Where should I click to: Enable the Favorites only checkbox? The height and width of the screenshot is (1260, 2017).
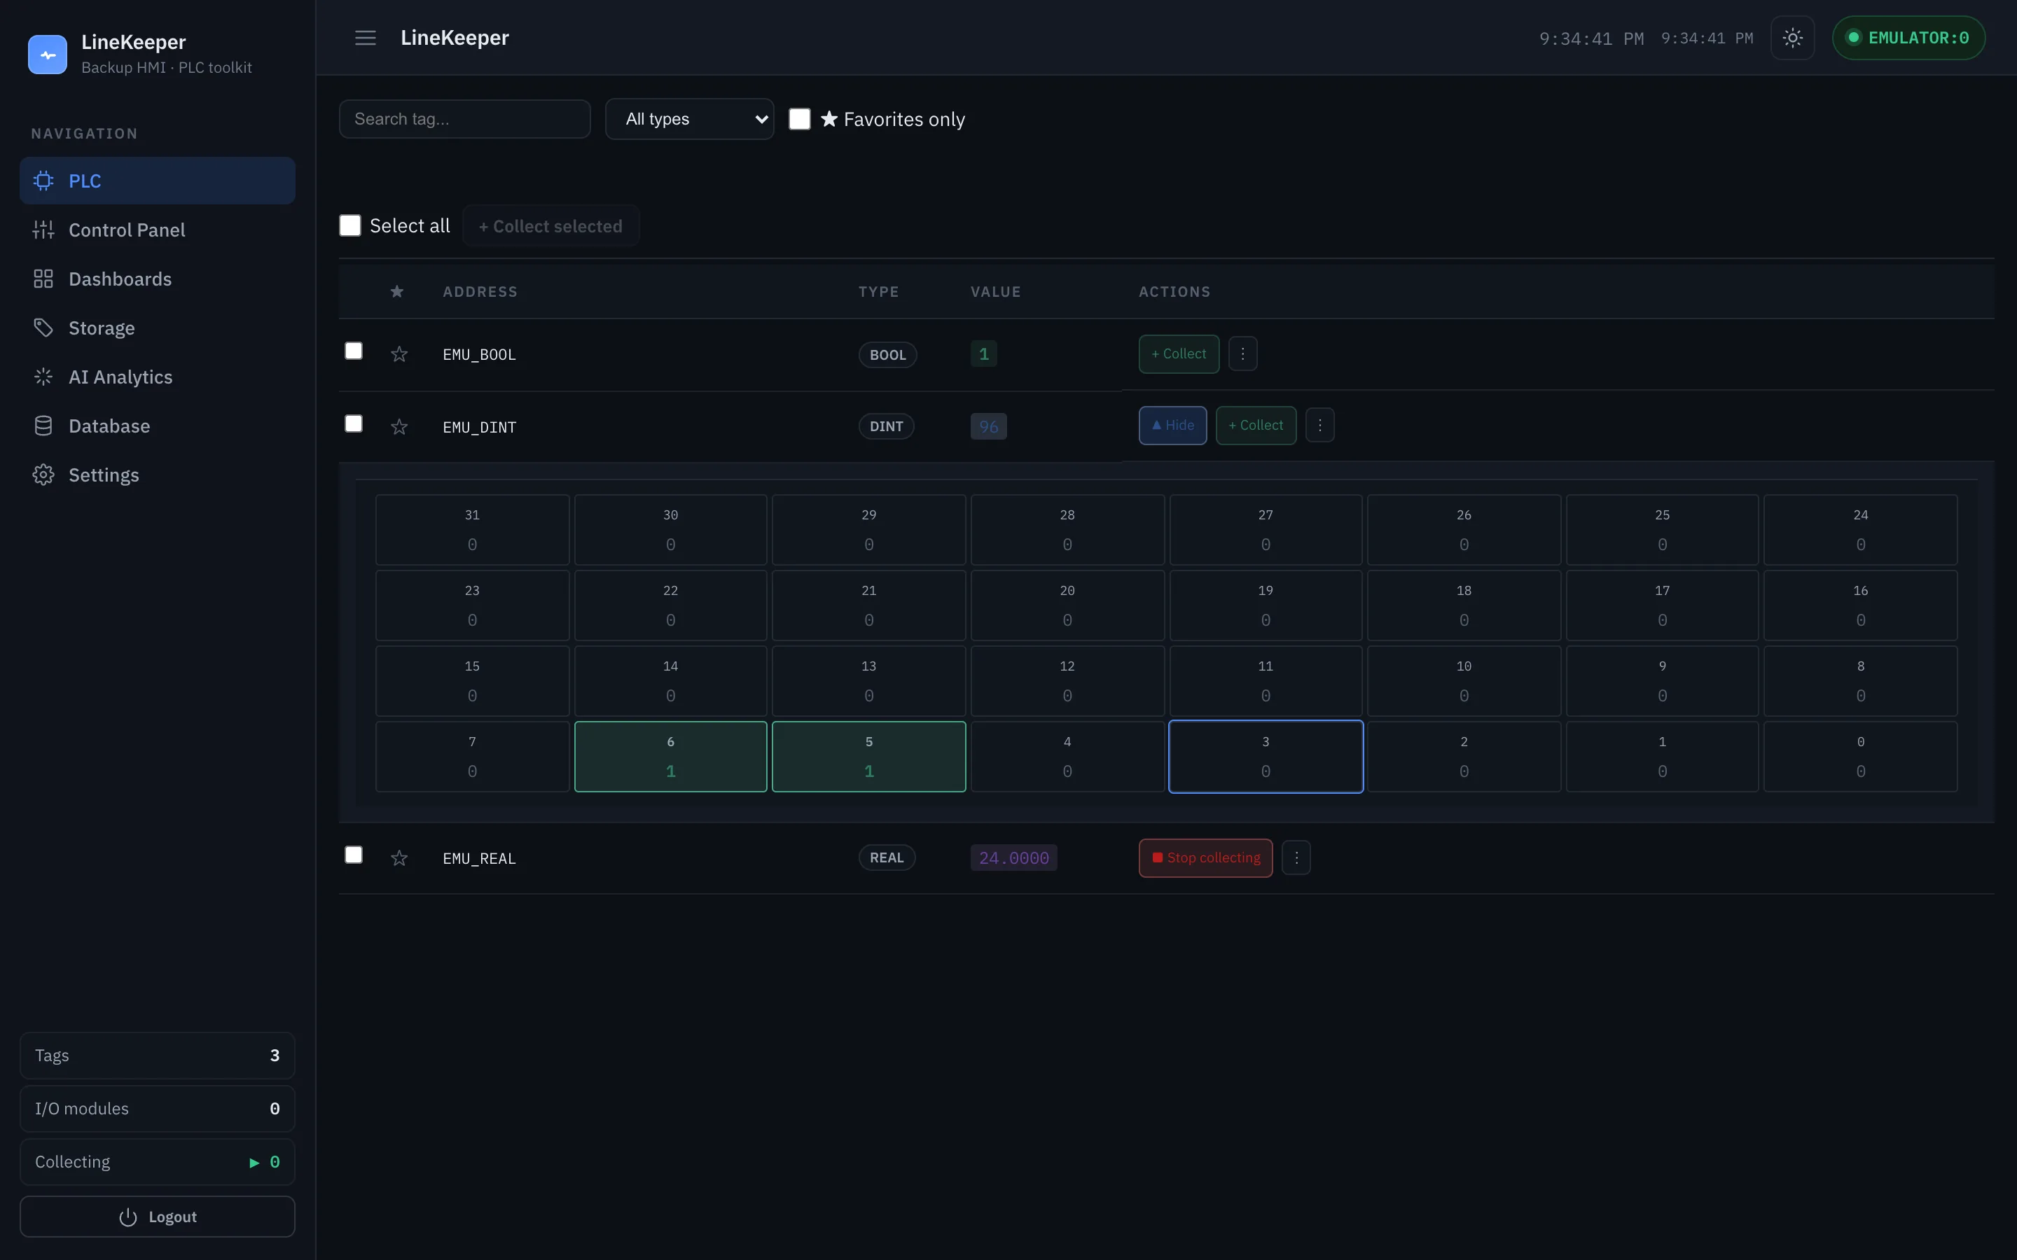point(799,119)
